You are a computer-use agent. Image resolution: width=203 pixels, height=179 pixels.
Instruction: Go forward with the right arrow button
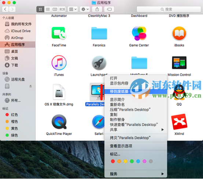(12, 9)
